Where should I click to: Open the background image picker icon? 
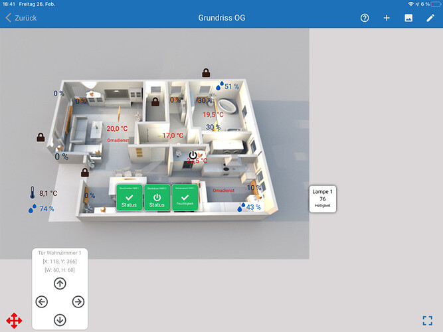tap(408, 18)
